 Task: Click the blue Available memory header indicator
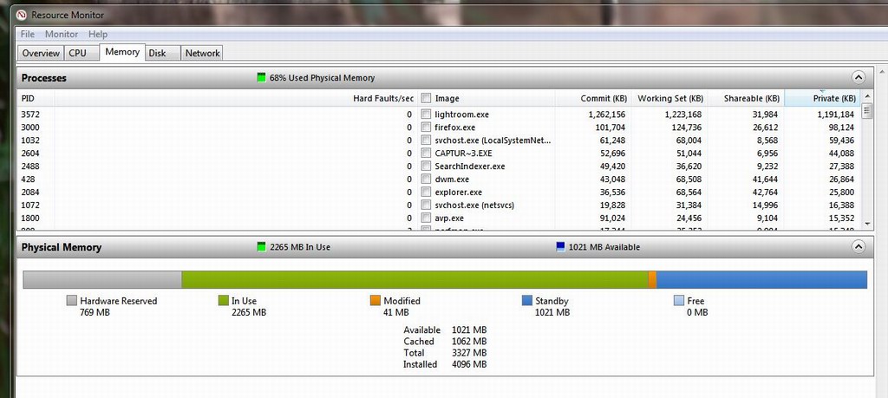(x=560, y=247)
